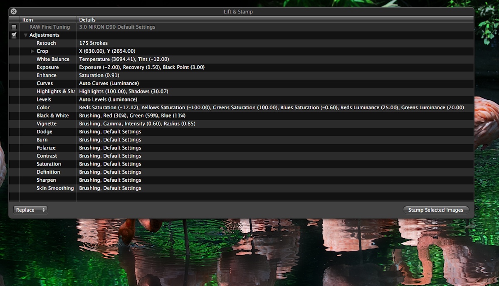The width and height of the screenshot is (499, 286).
Task: Enable the RAW Fine Tuning checkbox
Action: [x=14, y=27]
